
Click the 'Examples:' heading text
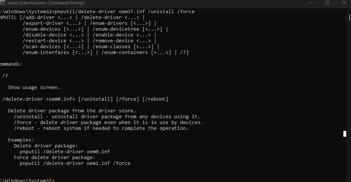pyautogui.click(x=21, y=140)
